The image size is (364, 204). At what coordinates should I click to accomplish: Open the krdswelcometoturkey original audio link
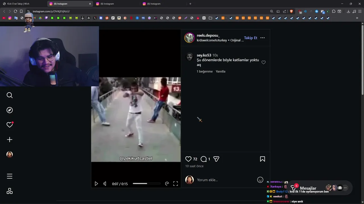[x=220, y=40]
